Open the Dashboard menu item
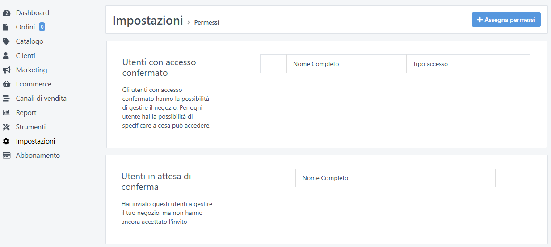The height and width of the screenshot is (247, 551). pyautogui.click(x=33, y=13)
